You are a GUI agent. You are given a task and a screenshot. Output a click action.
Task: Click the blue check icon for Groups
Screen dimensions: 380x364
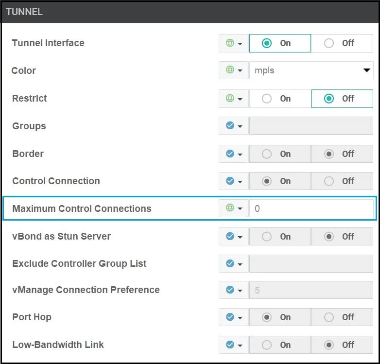pyautogui.click(x=230, y=125)
